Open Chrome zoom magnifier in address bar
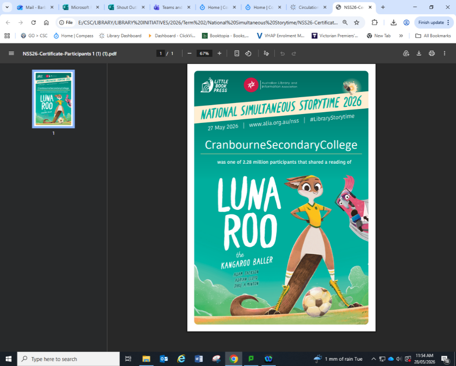This screenshot has width=456, height=366. [345, 22]
